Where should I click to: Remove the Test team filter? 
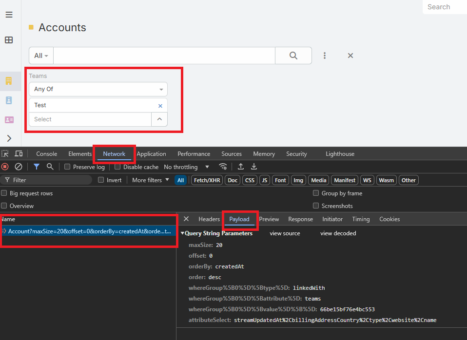coord(160,106)
